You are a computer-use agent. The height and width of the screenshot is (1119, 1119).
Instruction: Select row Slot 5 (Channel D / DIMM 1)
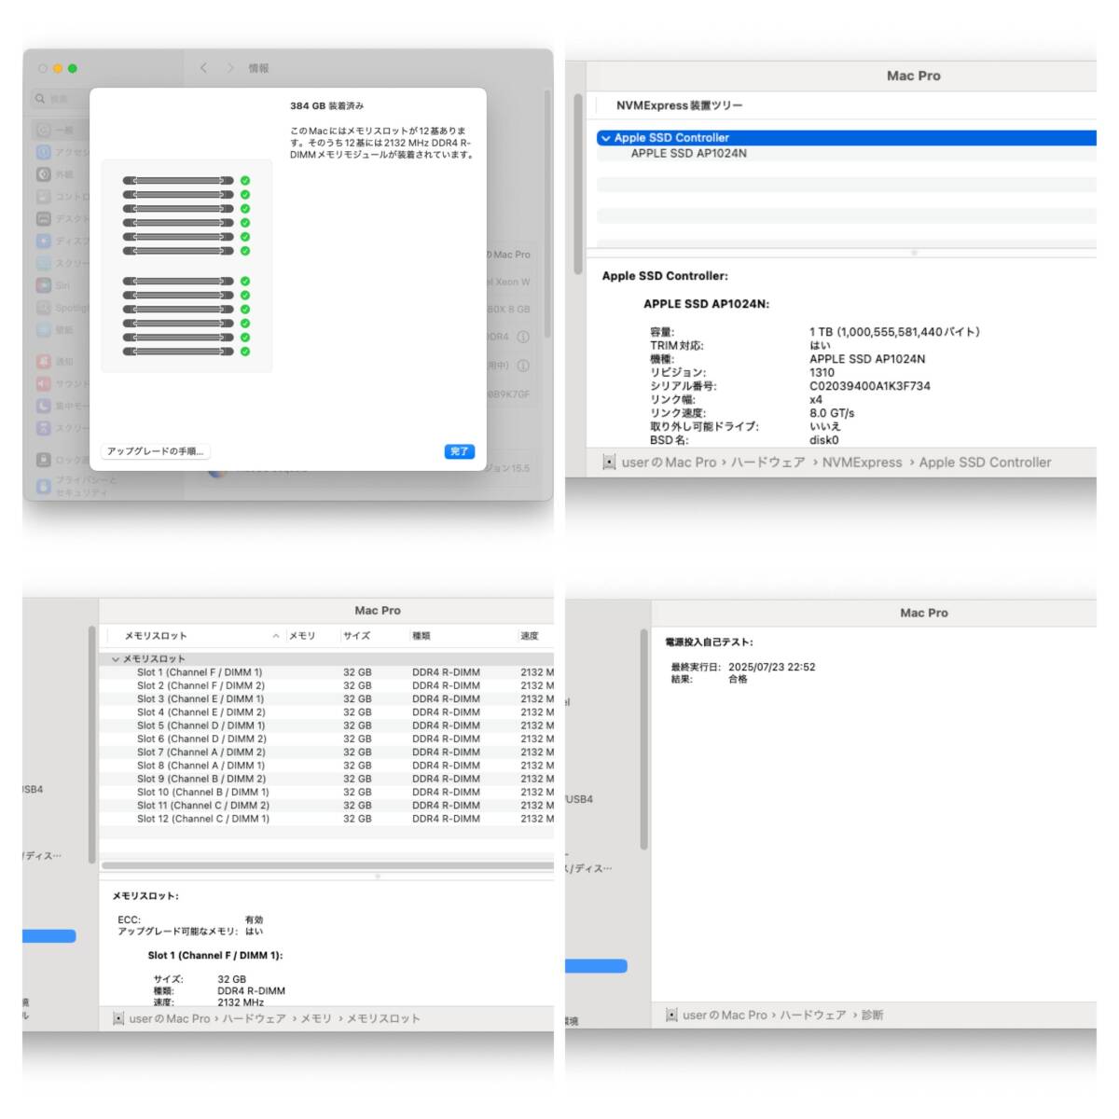(x=326, y=725)
